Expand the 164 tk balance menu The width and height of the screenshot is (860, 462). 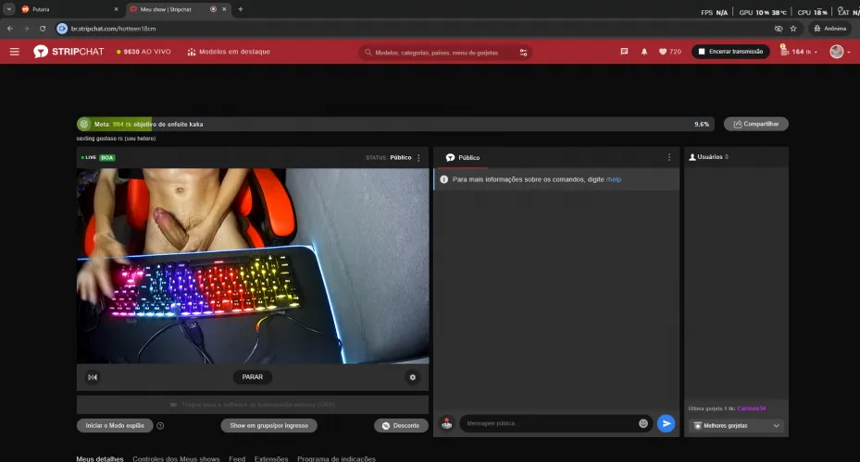point(799,52)
